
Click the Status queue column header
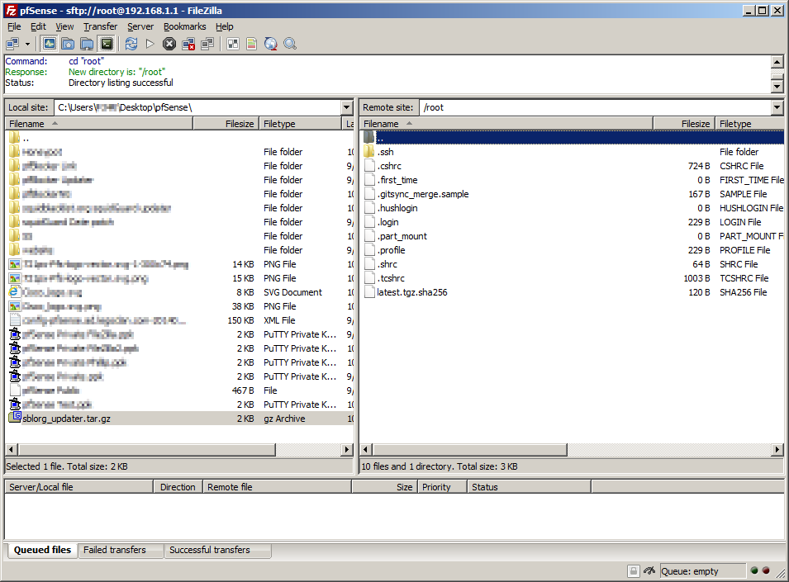pyautogui.click(x=529, y=487)
